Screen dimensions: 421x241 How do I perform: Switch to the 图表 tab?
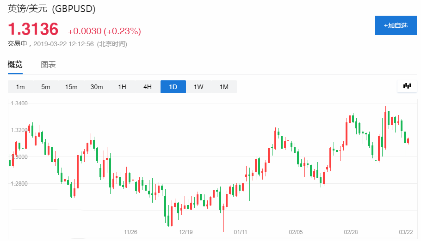coord(48,65)
